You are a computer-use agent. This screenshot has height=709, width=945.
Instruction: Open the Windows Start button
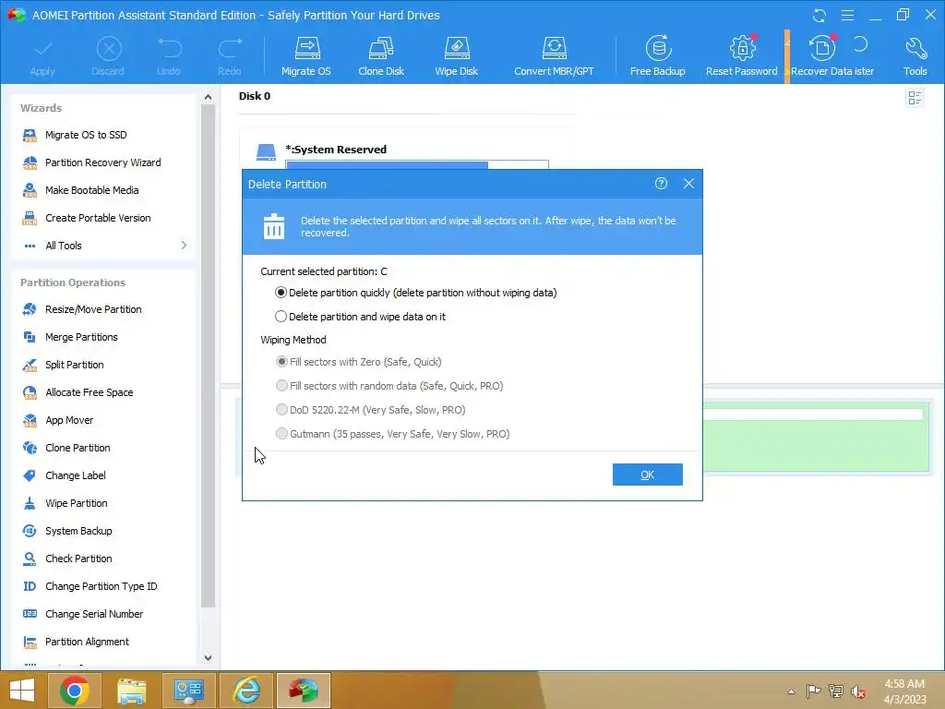pyautogui.click(x=22, y=691)
